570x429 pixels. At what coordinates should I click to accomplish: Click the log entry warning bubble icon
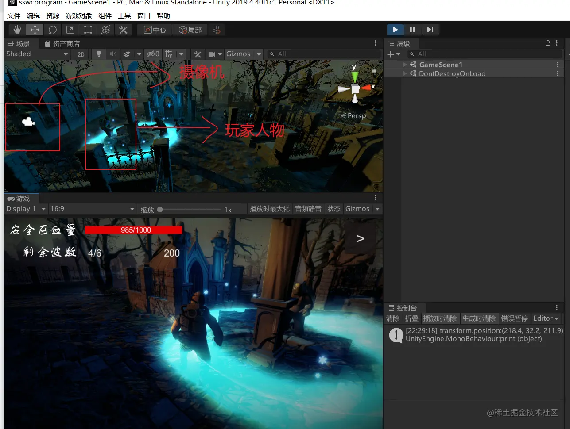(396, 335)
